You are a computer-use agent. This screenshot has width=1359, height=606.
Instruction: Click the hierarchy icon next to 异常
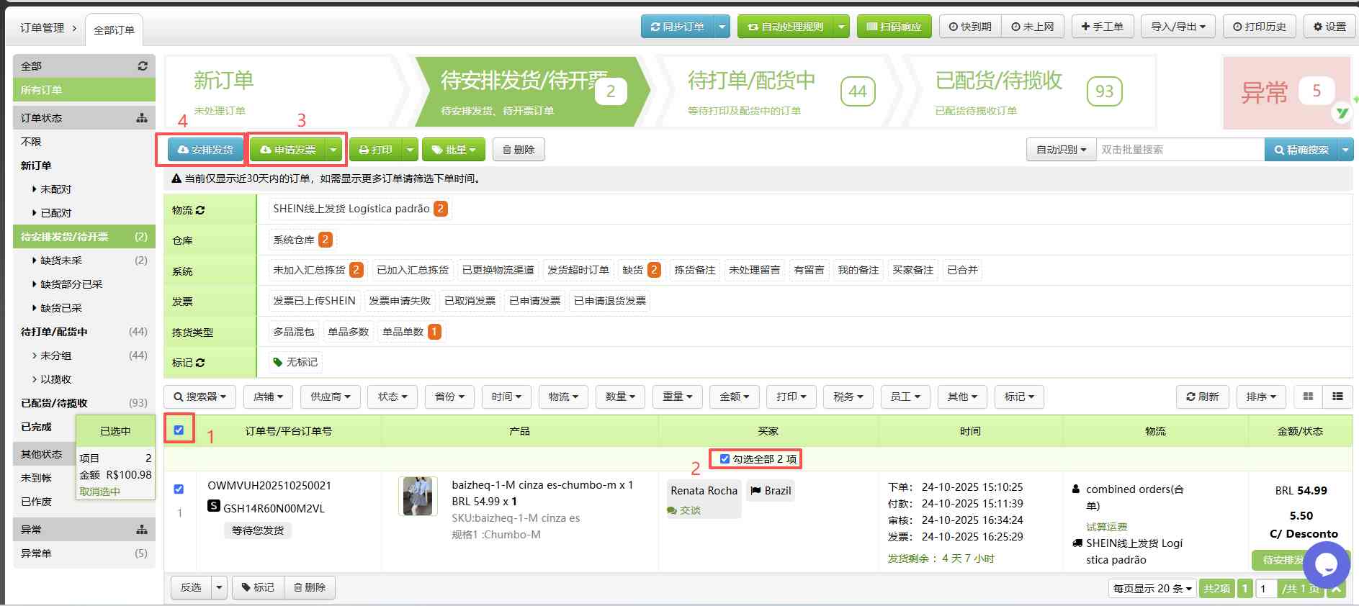142,530
